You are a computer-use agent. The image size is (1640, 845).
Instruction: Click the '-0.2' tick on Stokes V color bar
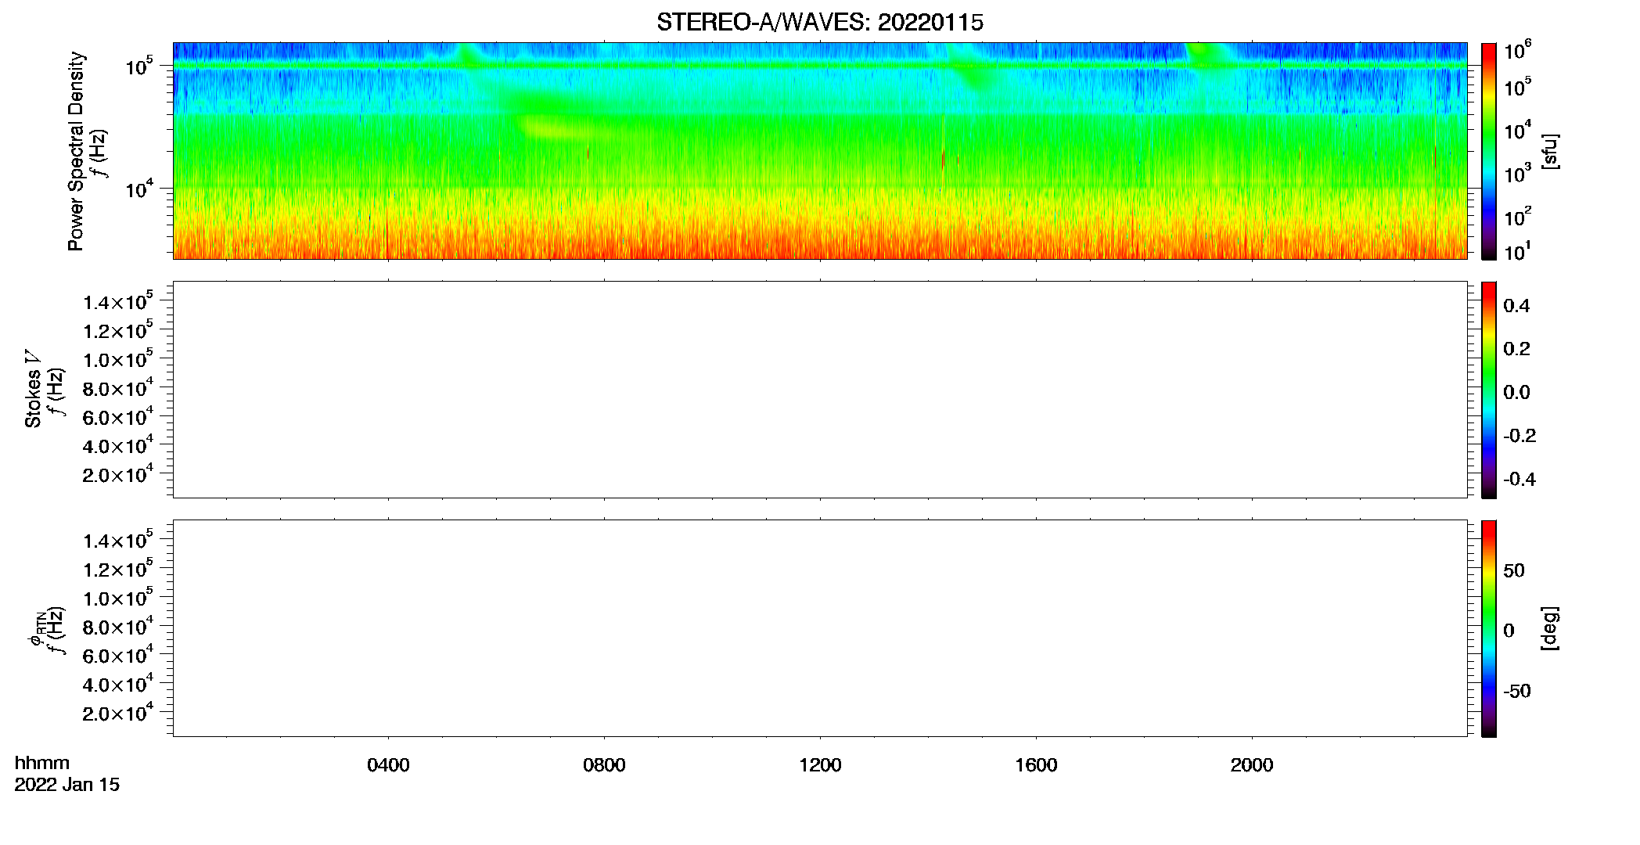pos(1519,436)
